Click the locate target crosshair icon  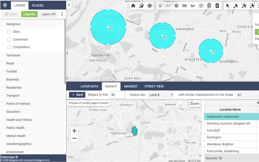pos(150,6)
